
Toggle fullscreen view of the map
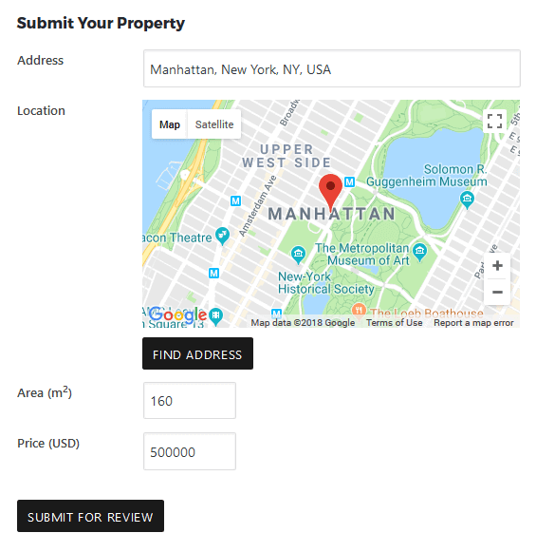coord(494,121)
